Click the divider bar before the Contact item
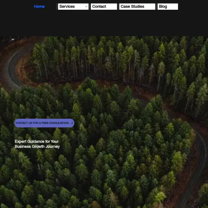 pyautogui.click(x=89, y=6)
